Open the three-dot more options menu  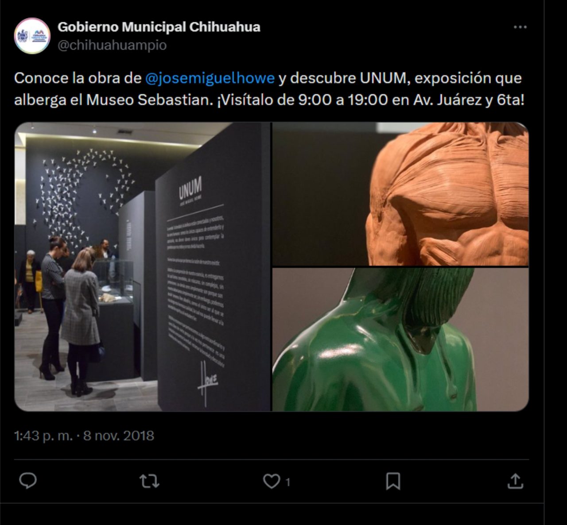pyautogui.click(x=520, y=27)
